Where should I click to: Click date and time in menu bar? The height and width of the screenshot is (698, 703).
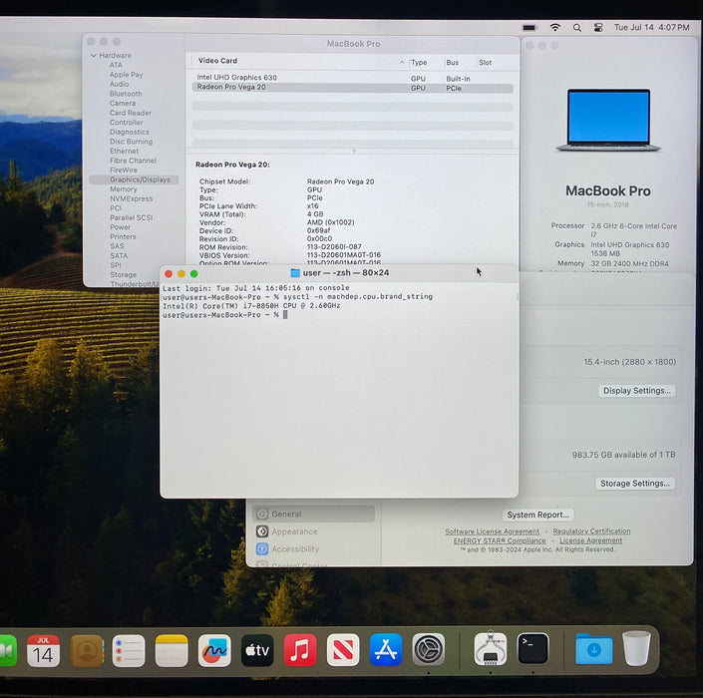(651, 27)
